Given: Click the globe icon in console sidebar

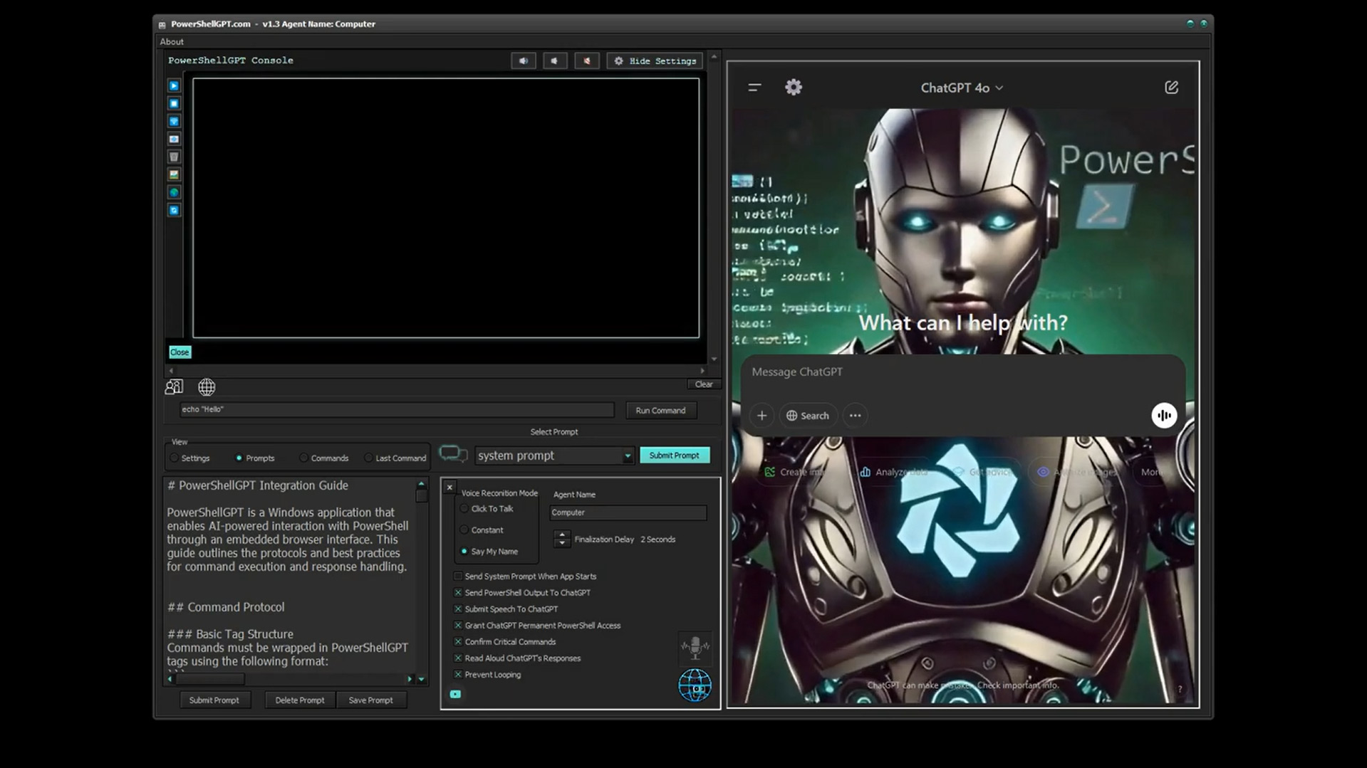Looking at the screenshot, I should (174, 192).
